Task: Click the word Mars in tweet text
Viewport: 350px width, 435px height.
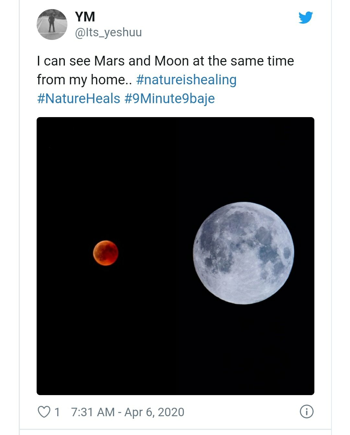Action: click(x=109, y=61)
